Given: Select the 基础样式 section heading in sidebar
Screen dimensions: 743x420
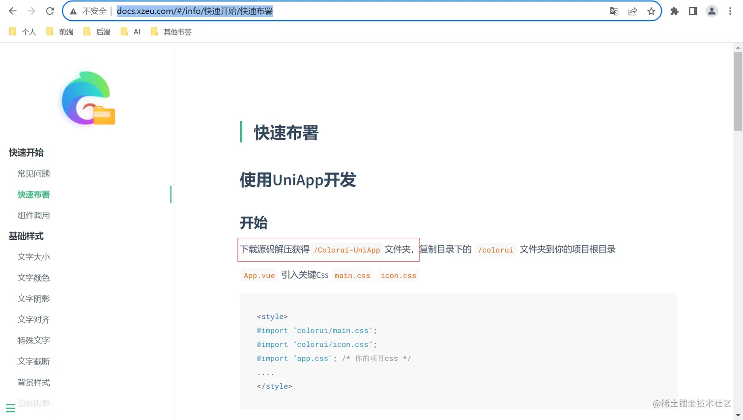Looking at the screenshot, I should click(x=26, y=236).
